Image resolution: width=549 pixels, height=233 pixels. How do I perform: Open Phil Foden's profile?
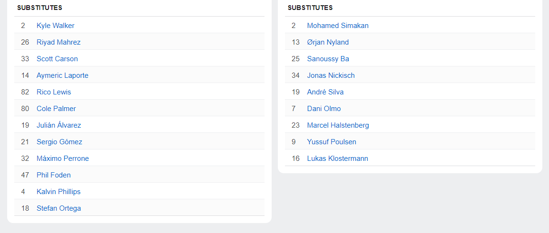53,175
